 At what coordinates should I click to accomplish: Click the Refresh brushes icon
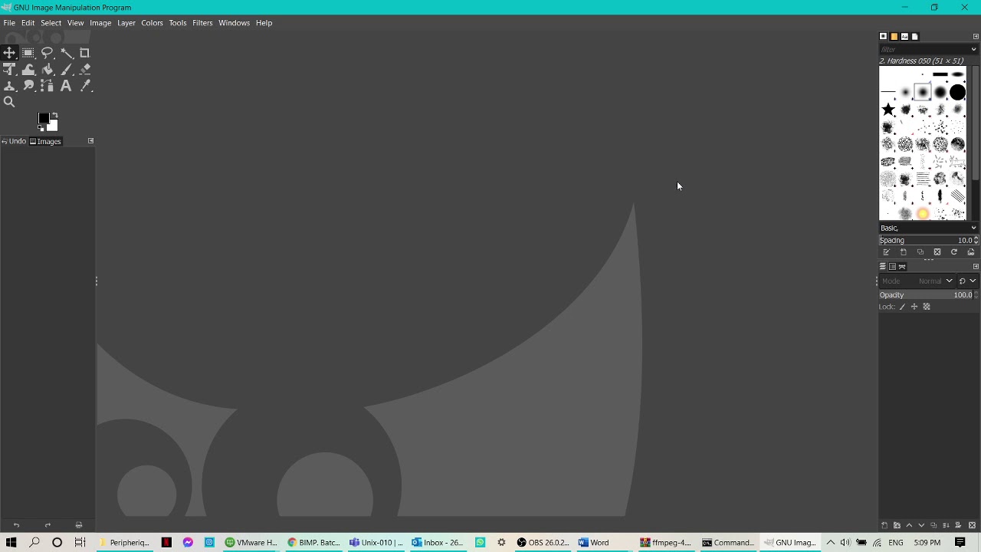click(x=954, y=252)
